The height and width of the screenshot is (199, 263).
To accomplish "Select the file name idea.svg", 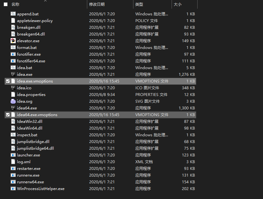I will tap(25, 101).
